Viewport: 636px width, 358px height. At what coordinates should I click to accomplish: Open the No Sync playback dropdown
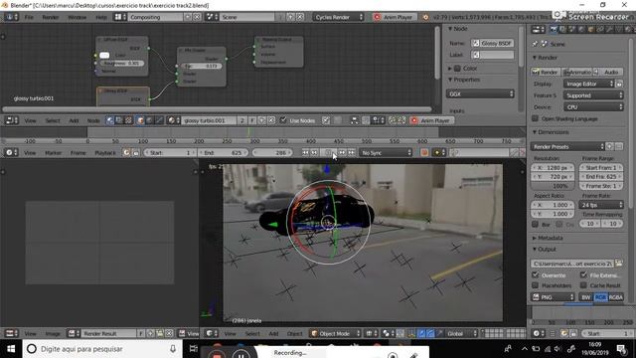(x=386, y=152)
